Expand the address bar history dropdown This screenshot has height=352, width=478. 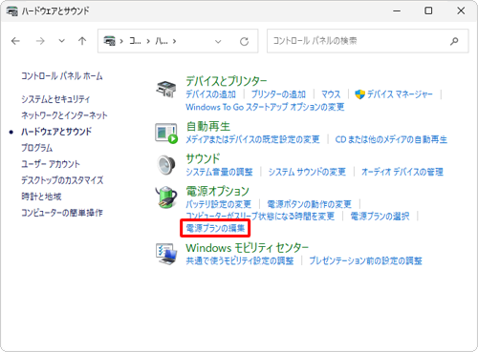(218, 41)
